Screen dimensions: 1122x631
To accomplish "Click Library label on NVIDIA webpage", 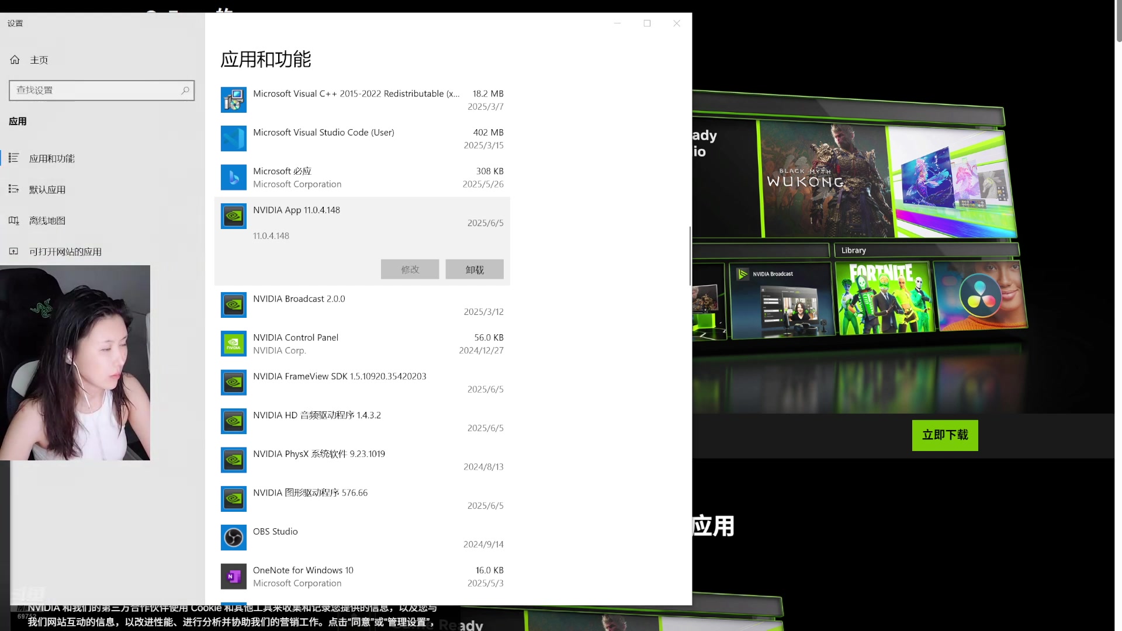I will pos(853,250).
